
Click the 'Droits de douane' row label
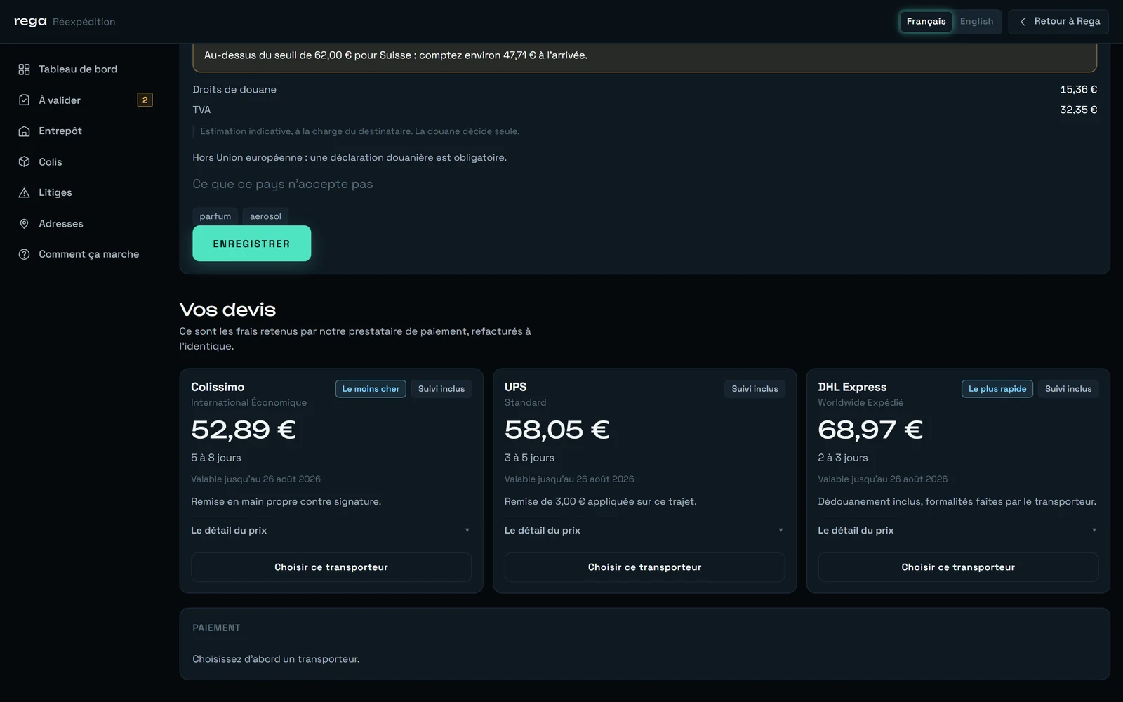tap(234, 90)
